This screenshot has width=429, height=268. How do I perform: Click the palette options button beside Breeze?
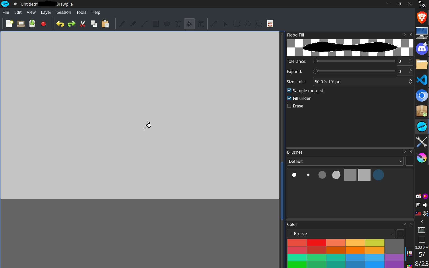[x=400, y=233]
